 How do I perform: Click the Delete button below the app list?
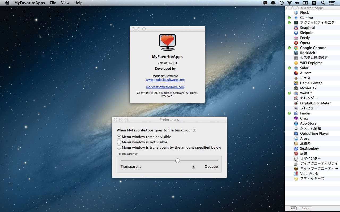[305, 209]
